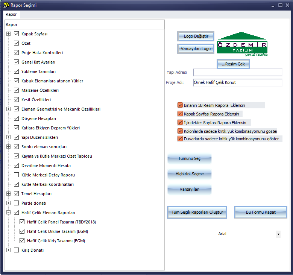The image size is (293, 275).
Task: Uncheck Hafif Çelik Panel Tasarım (TBDY2018)
Action: point(22,222)
